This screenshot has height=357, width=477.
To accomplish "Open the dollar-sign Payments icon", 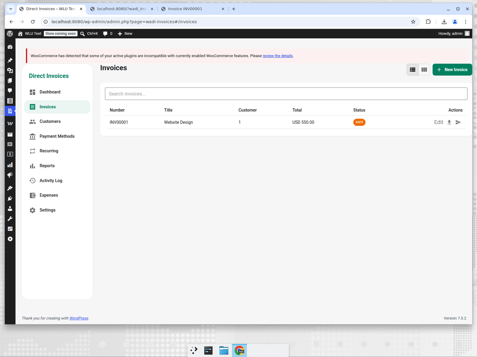I will pos(10,154).
